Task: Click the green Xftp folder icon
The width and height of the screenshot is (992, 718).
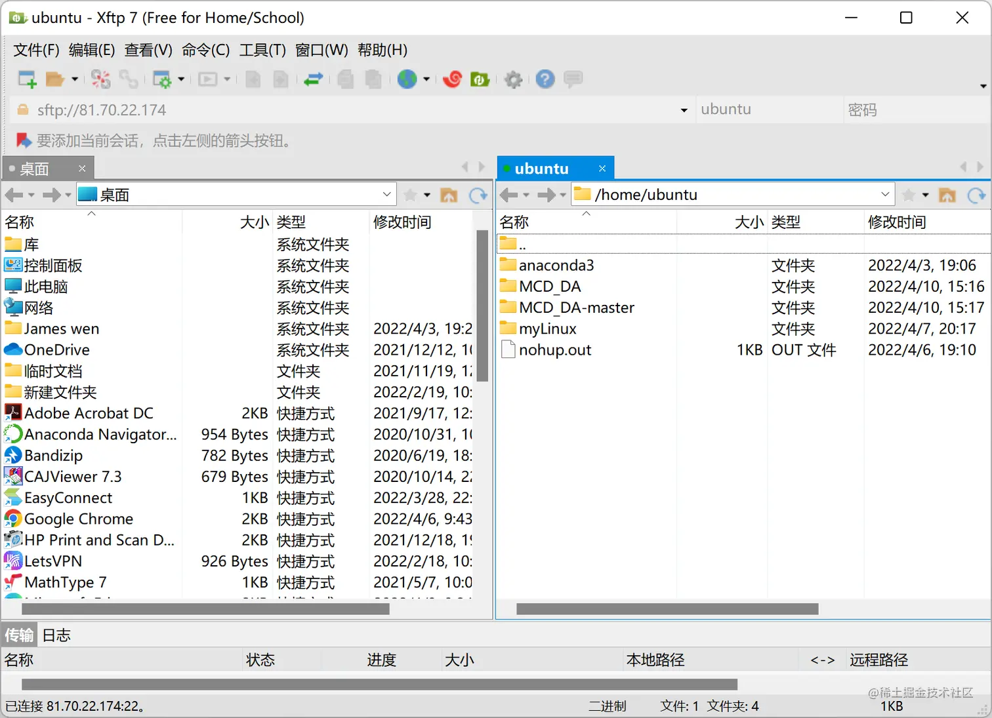Action: tap(480, 79)
